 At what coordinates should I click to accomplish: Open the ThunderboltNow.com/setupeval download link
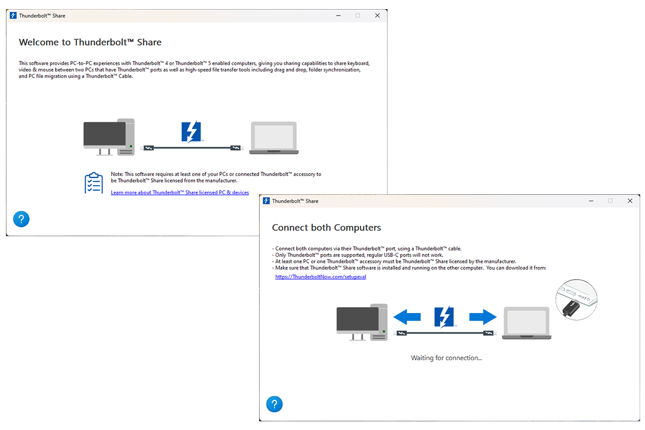click(x=320, y=277)
